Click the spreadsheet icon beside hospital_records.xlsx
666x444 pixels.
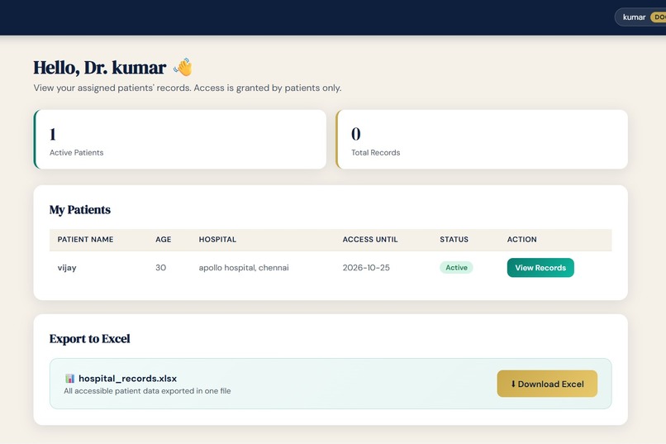point(69,378)
